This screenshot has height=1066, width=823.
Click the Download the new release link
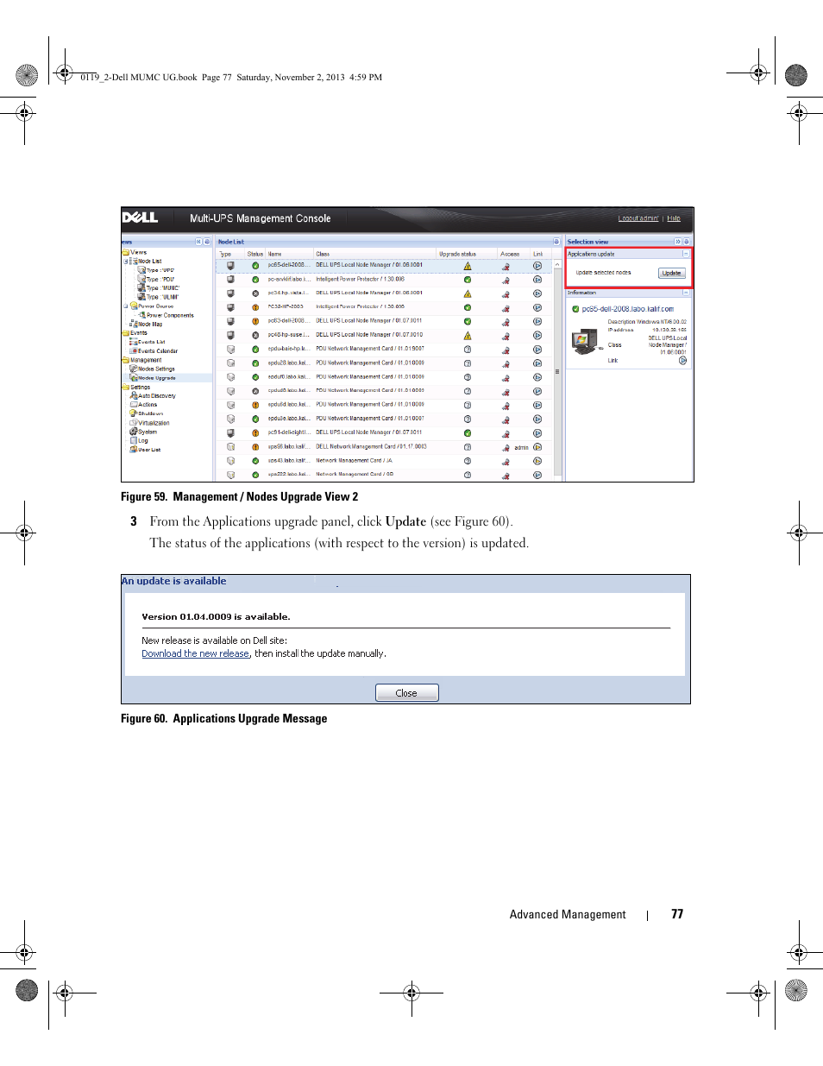click(196, 654)
